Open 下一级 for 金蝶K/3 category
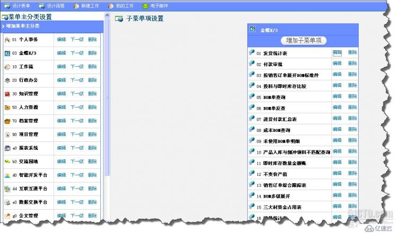Image resolution: width=398 pixels, height=233 pixels. 77,53
